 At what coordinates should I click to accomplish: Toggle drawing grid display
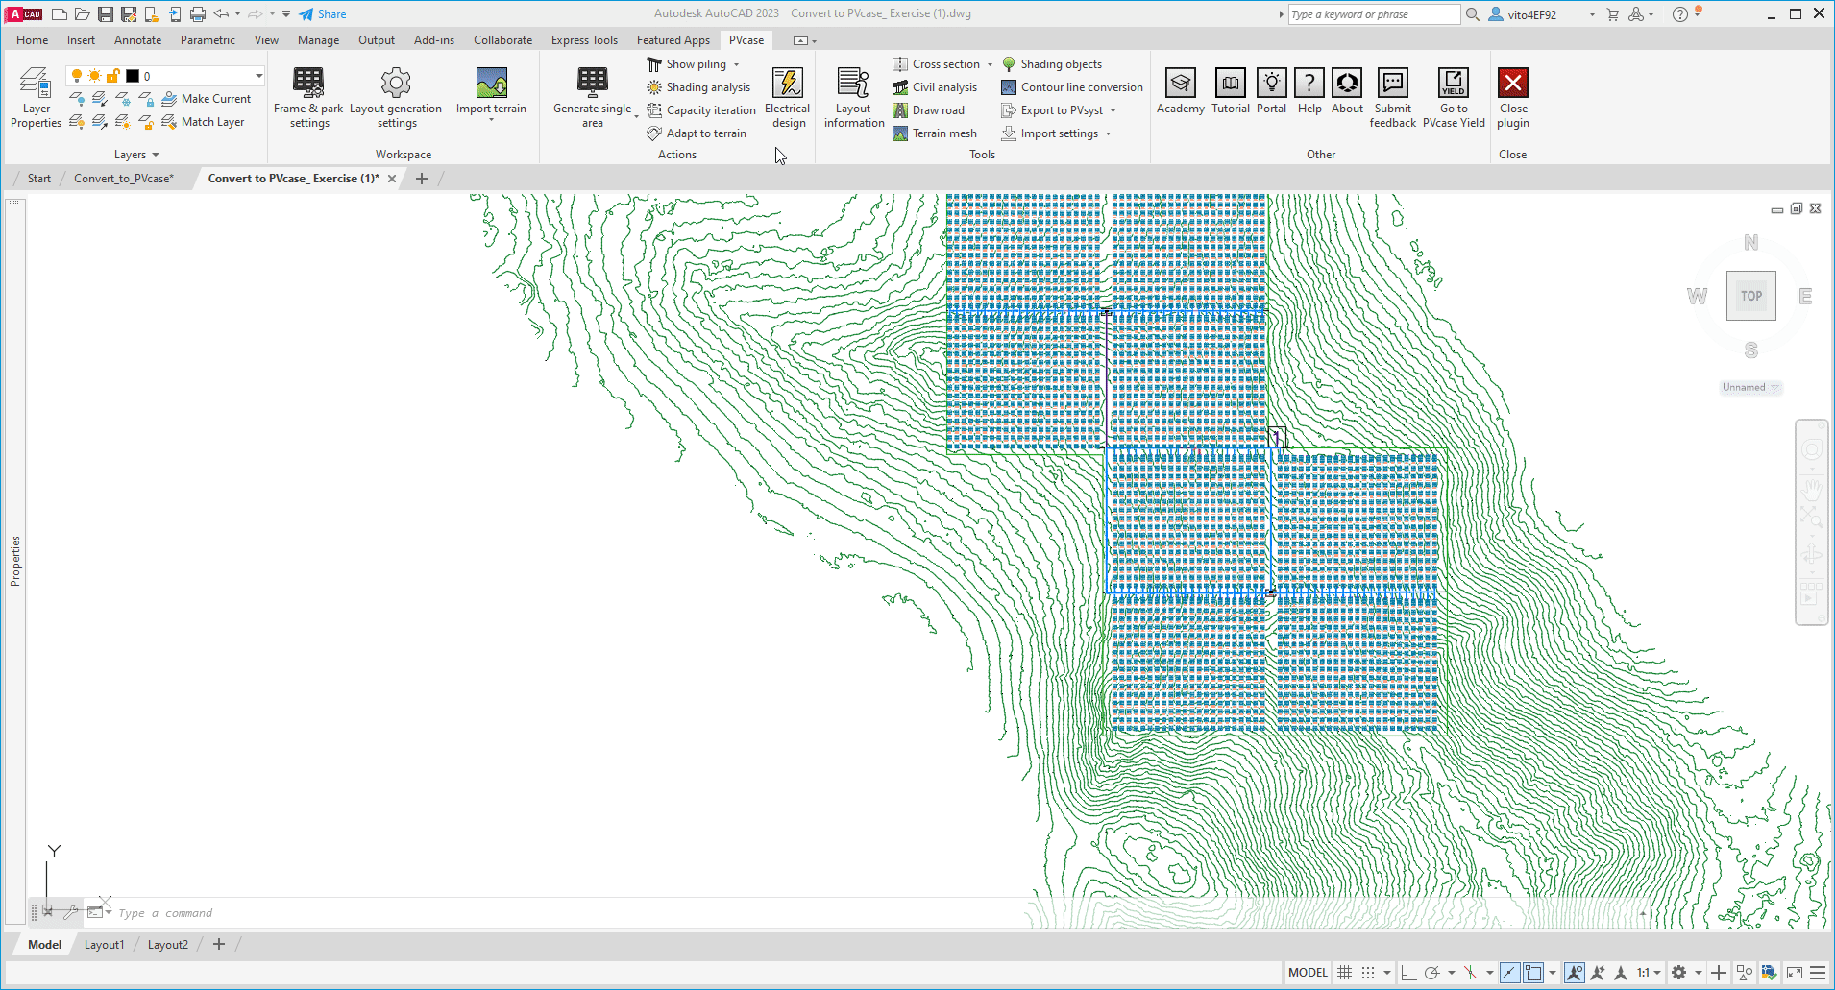(x=1345, y=973)
